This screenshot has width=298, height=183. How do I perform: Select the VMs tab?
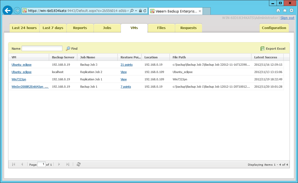click(x=134, y=28)
